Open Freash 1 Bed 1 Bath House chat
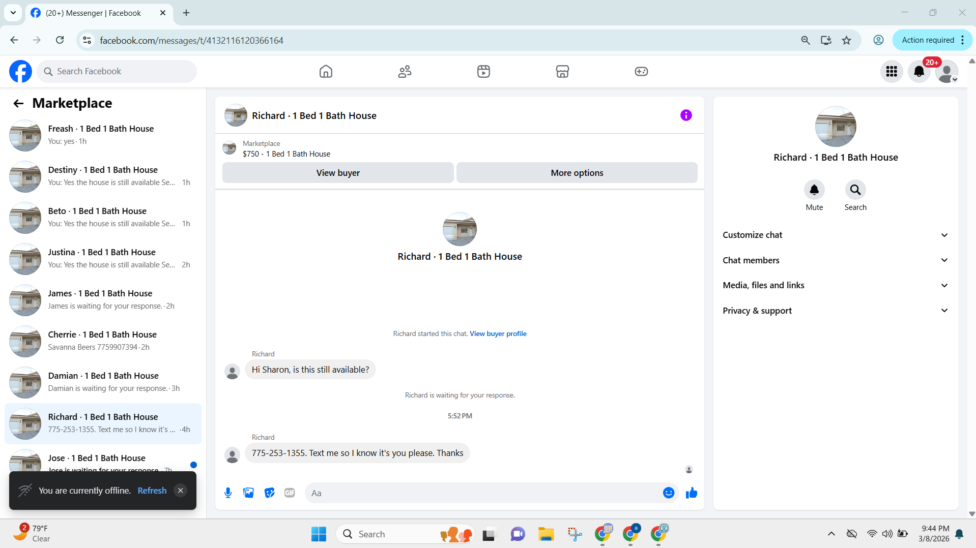 click(x=103, y=135)
